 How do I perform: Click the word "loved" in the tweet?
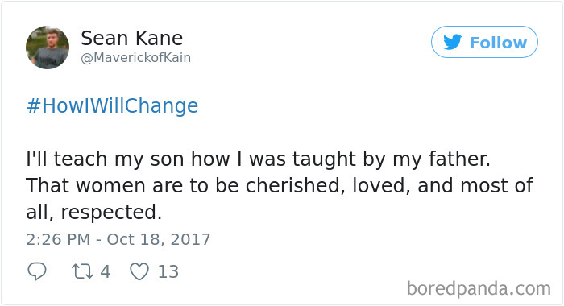tap(379, 185)
